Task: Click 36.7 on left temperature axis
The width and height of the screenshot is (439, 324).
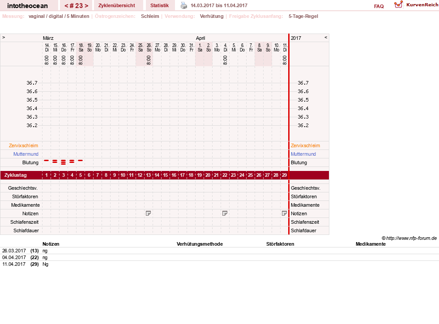Action: pos(32,83)
